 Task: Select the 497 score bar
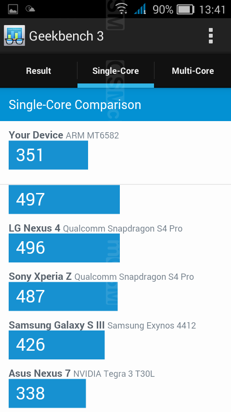pos(64,199)
